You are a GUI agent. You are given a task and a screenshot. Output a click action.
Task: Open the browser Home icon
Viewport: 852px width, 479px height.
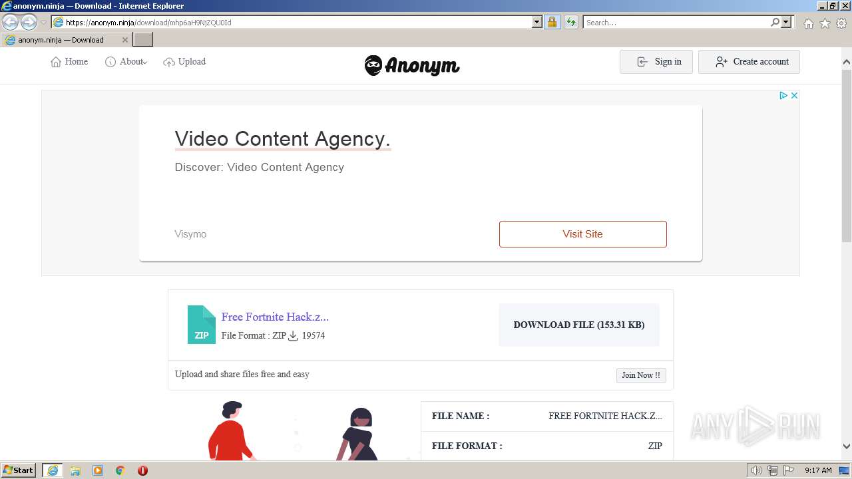(x=808, y=23)
